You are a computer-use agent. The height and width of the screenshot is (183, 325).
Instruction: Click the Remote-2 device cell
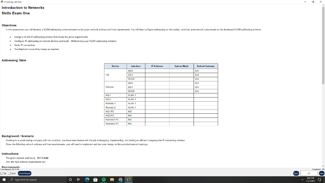click(116, 107)
